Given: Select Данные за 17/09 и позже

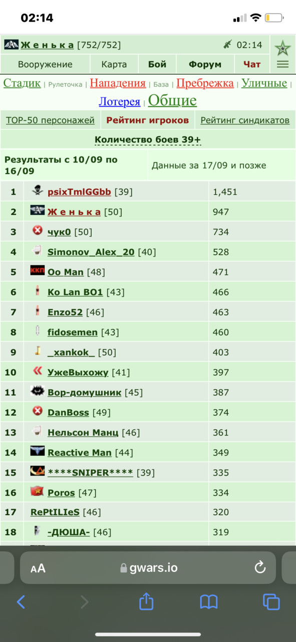Looking at the screenshot, I should 209,166.
